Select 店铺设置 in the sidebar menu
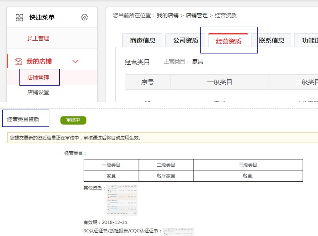Image resolution: width=318 pixels, height=236 pixels. (38, 92)
